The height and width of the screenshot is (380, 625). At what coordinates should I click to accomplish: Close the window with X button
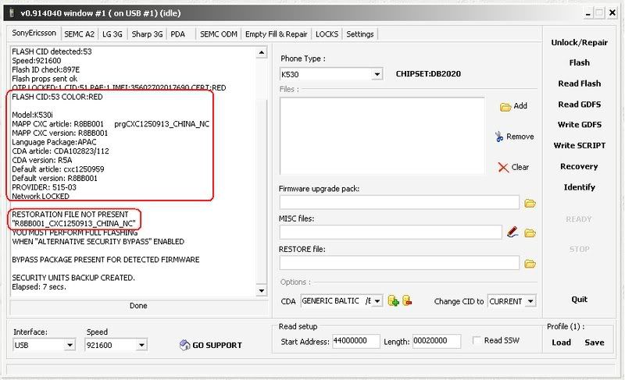point(612,13)
